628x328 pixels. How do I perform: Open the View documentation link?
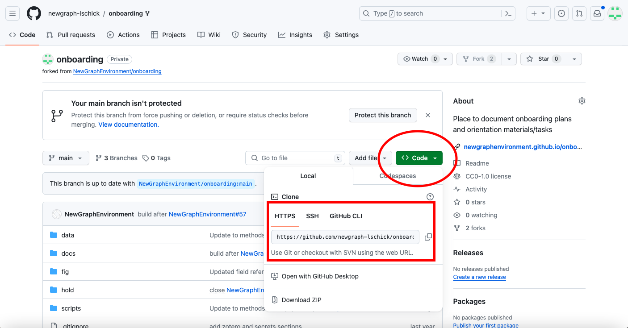(x=128, y=125)
